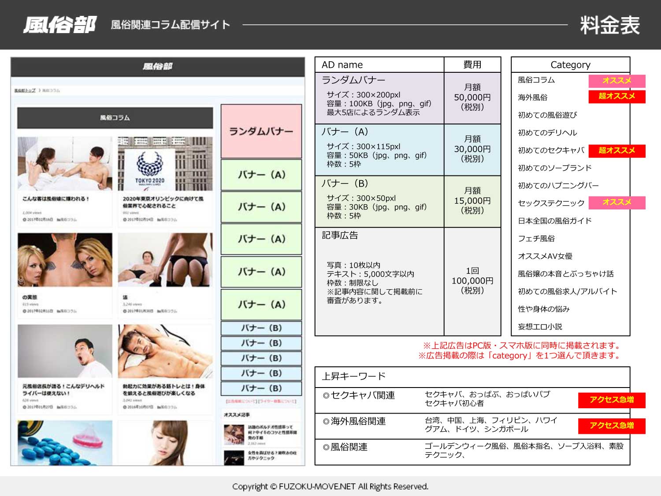
Task: Select フェチ風俗 in the Category list
Action: (536, 239)
